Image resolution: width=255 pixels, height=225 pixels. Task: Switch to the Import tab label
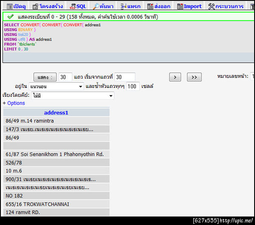pos(193,6)
